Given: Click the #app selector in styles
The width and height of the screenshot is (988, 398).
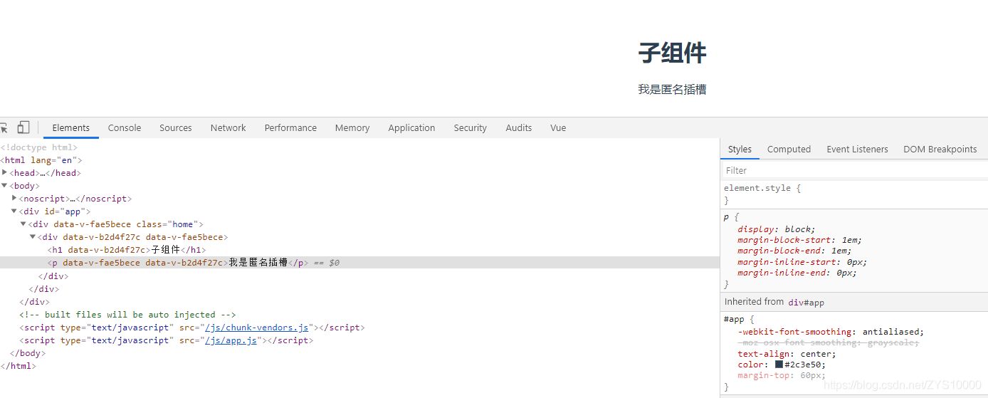Looking at the screenshot, I should point(734,320).
